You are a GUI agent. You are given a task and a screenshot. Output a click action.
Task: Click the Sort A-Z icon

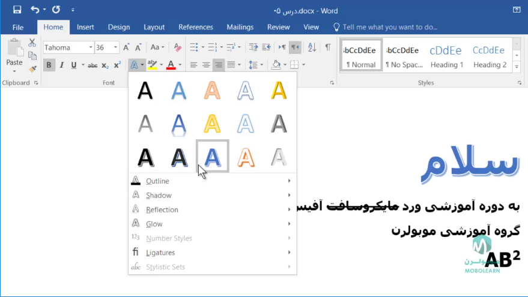312,47
